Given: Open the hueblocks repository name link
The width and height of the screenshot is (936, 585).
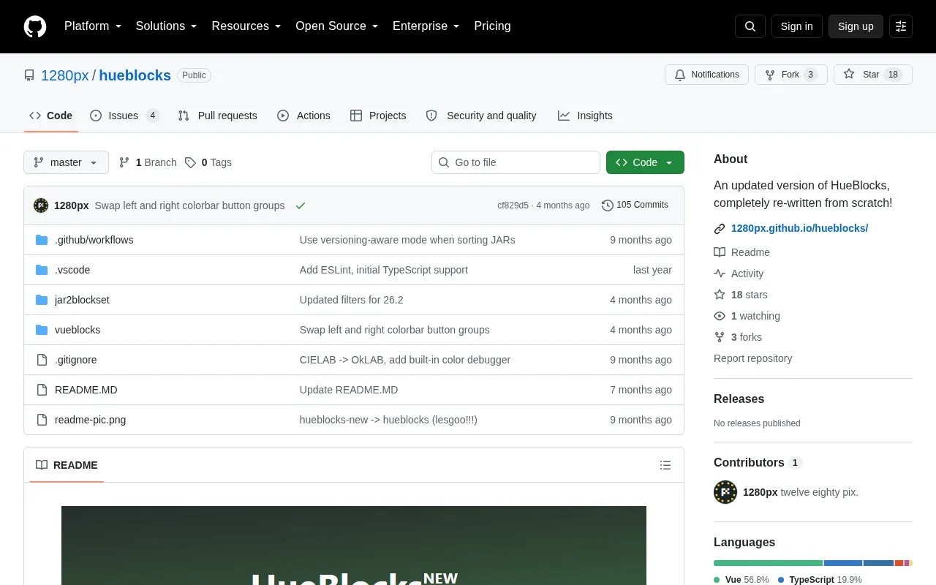Looking at the screenshot, I should [x=135, y=75].
